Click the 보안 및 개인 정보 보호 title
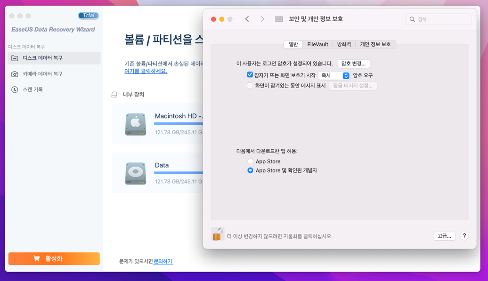 coord(316,19)
